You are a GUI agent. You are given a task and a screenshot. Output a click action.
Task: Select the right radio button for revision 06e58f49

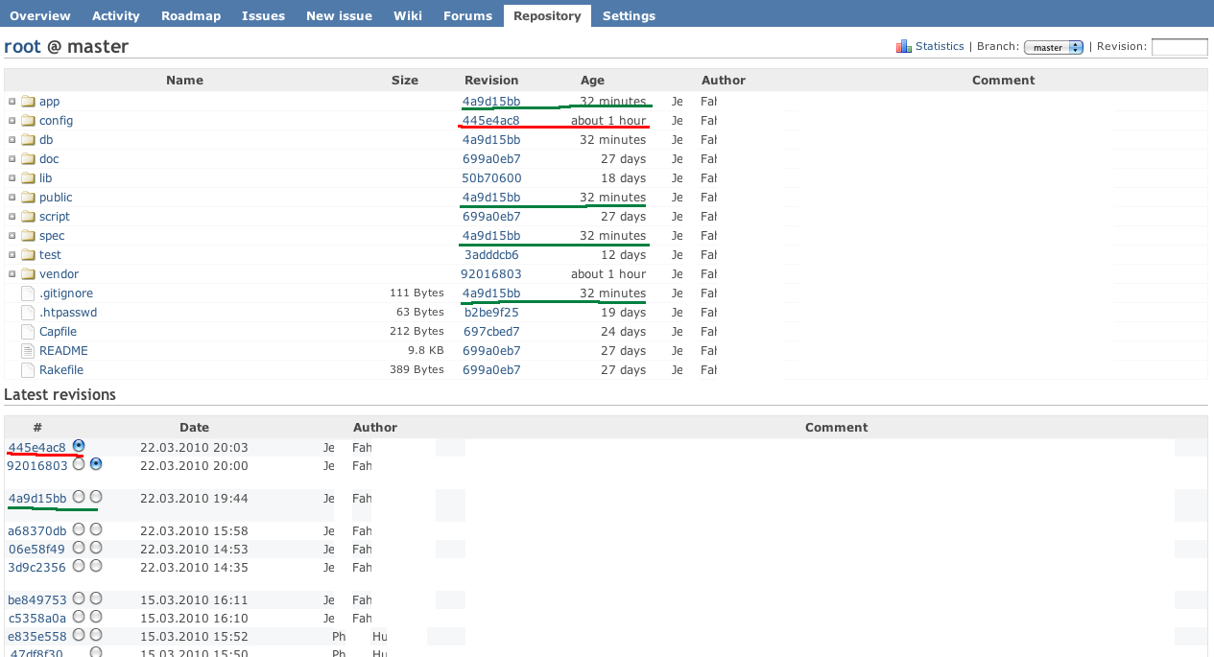click(x=96, y=548)
